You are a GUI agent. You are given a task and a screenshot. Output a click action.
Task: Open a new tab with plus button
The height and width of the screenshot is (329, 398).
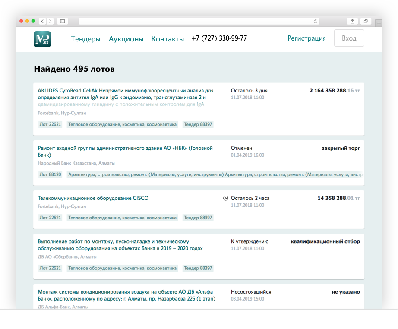pyautogui.click(x=379, y=23)
